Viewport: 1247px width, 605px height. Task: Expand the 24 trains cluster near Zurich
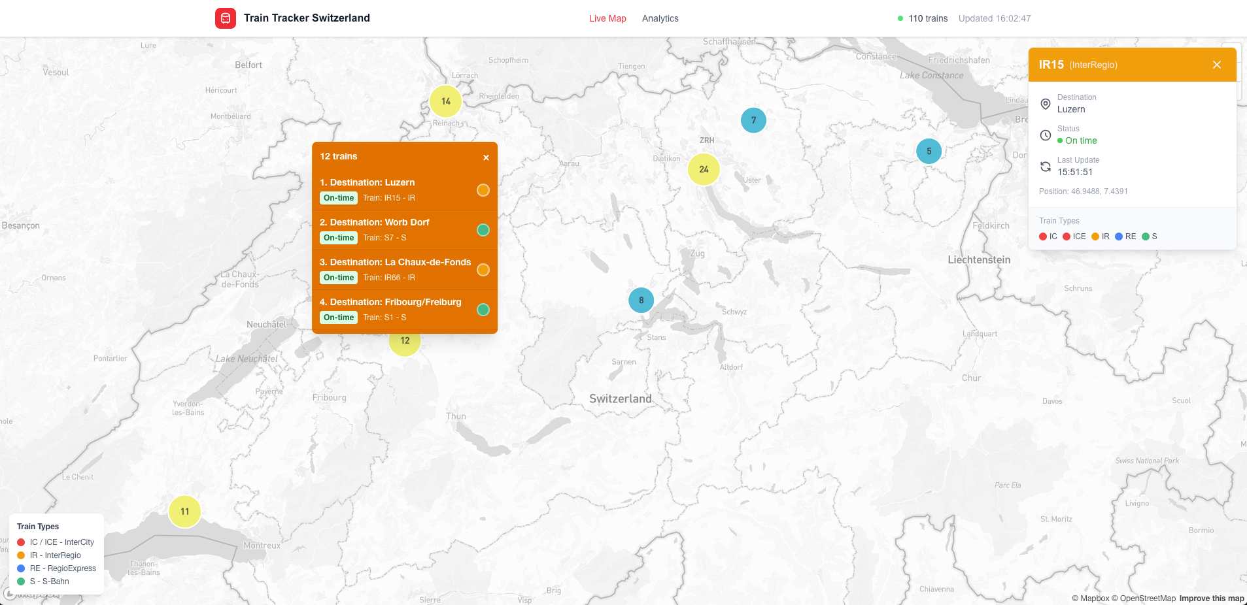pyautogui.click(x=704, y=169)
